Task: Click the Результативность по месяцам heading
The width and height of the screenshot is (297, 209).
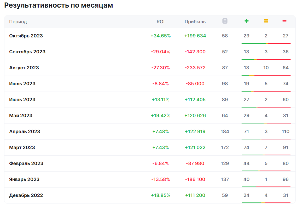Action: coord(59,5)
